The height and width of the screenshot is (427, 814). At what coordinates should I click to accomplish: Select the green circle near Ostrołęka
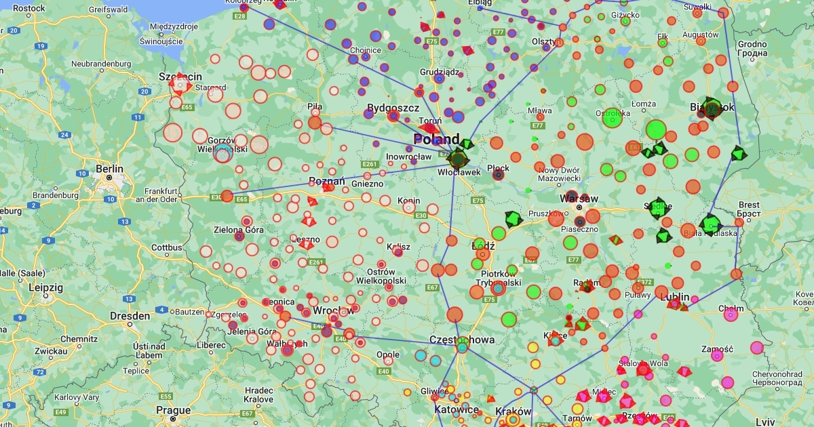(x=613, y=117)
